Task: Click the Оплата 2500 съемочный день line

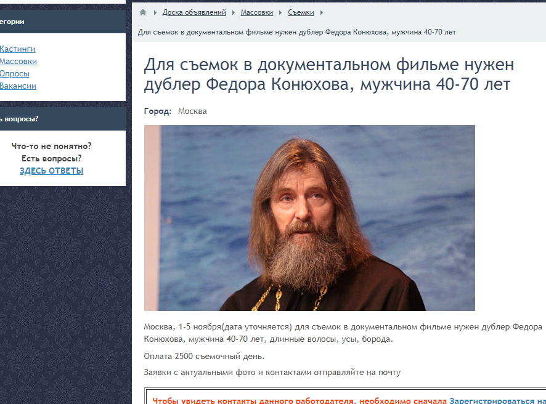Action: 205,357
